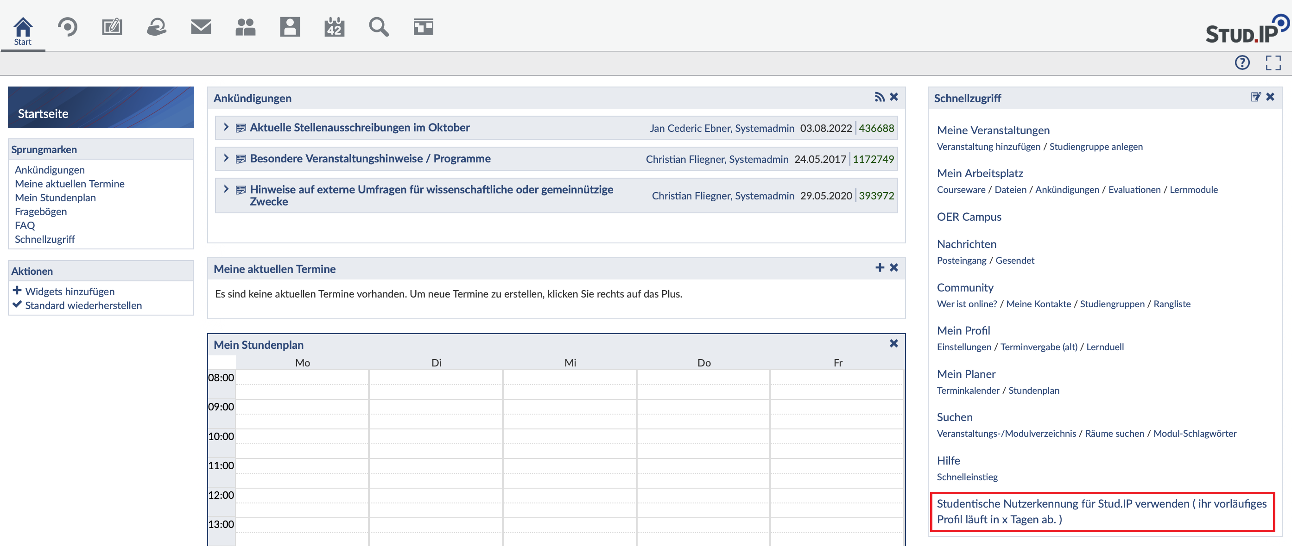Viewport: 1292px width, 546px height.
Task: Expand Hinweise auf externe Umfragen announcement
Action: (431, 195)
